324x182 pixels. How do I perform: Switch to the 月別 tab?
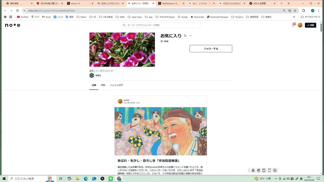click(103, 85)
